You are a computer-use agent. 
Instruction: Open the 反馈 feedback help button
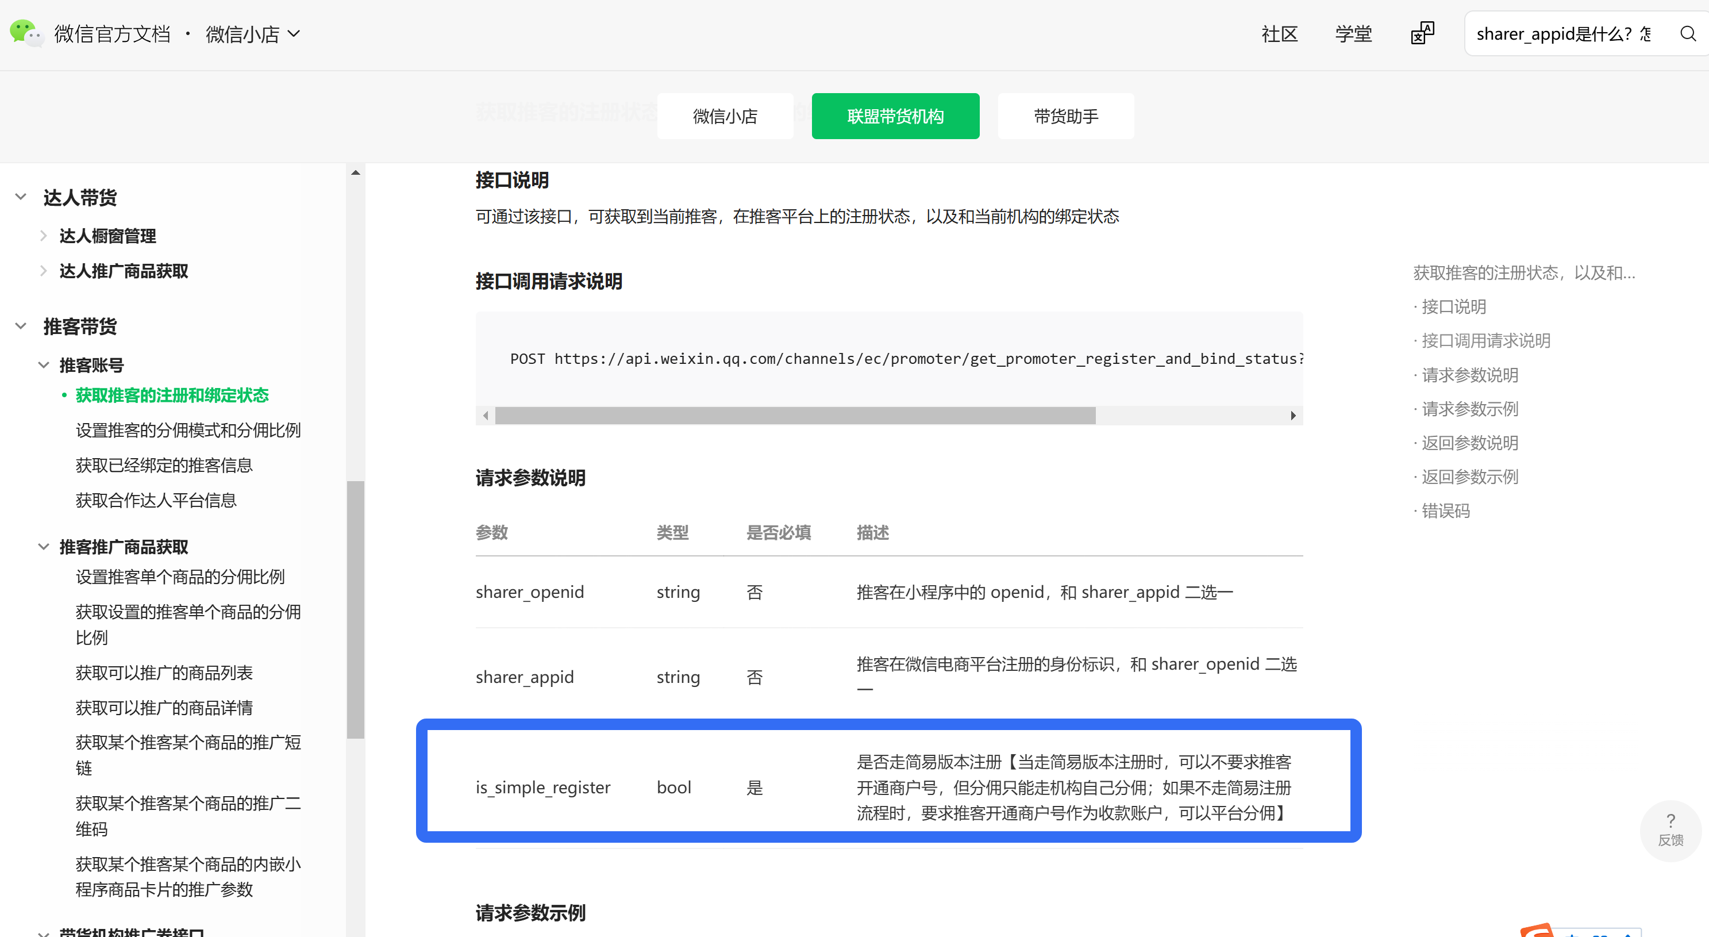(1670, 830)
